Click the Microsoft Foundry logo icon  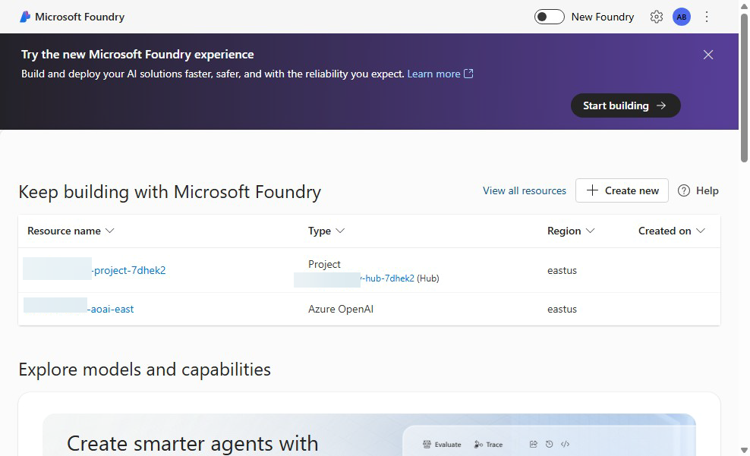(x=25, y=17)
